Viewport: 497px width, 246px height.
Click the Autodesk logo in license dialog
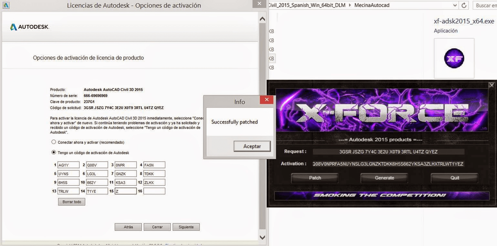29,27
